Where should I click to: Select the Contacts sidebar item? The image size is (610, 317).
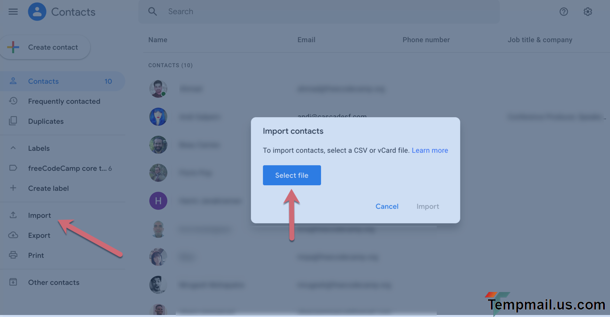pos(44,81)
